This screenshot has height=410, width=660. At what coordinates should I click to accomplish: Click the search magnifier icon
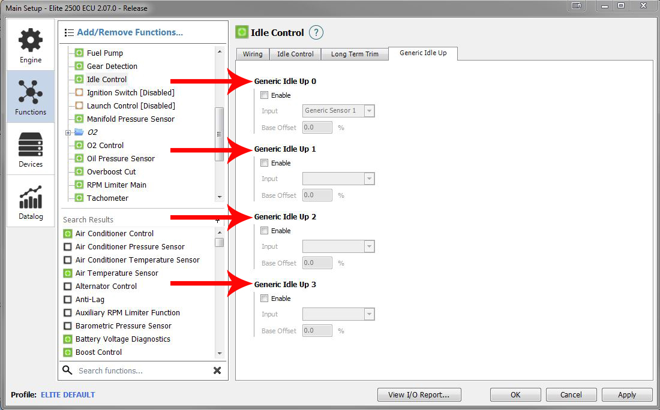[x=67, y=370]
